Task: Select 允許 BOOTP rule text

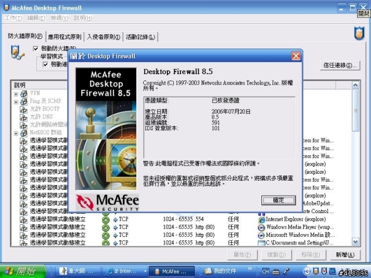Action: pos(45,109)
